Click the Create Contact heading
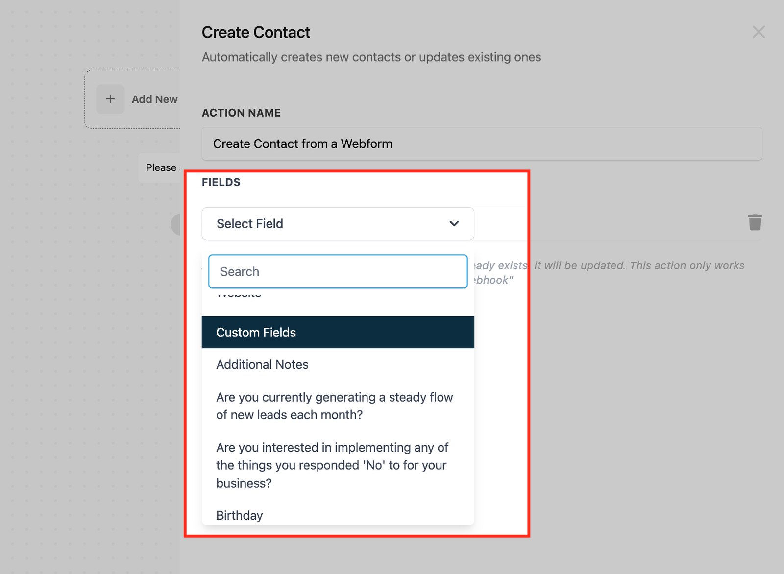 click(256, 32)
